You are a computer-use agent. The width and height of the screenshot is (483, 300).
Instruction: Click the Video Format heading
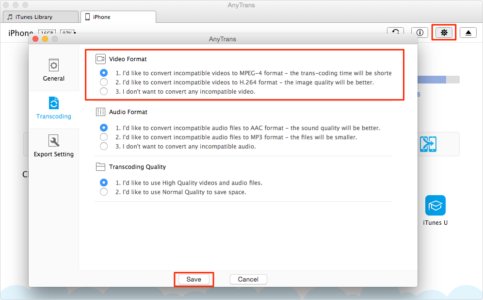[x=128, y=59]
